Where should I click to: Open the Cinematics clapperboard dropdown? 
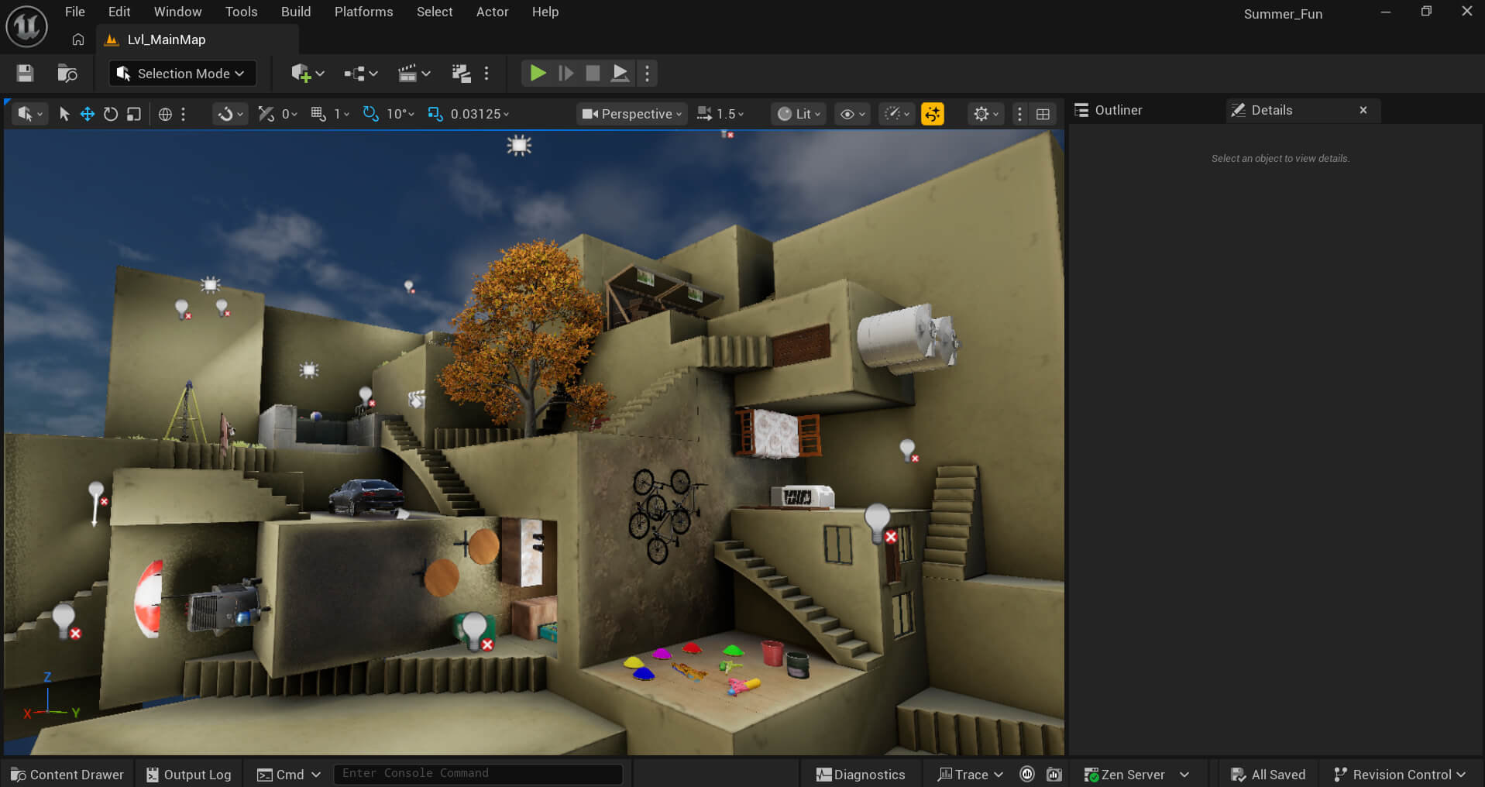pyautogui.click(x=414, y=74)
